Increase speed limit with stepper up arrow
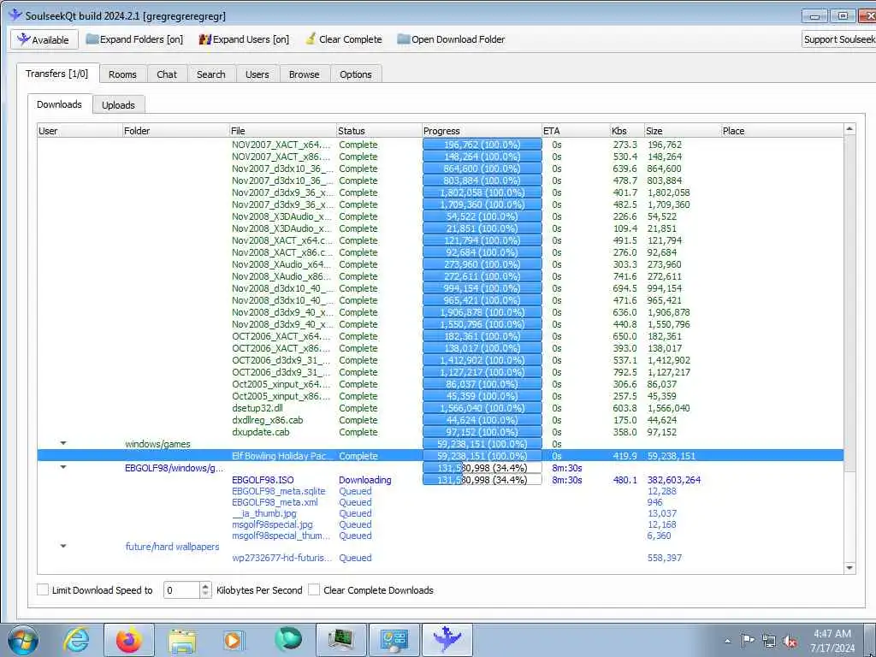This screenshot has height=657, width=876. 205,586
